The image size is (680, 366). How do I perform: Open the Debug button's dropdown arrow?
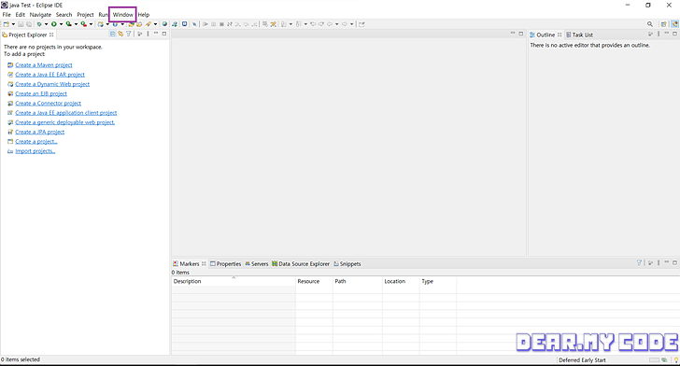pos(47,24)
